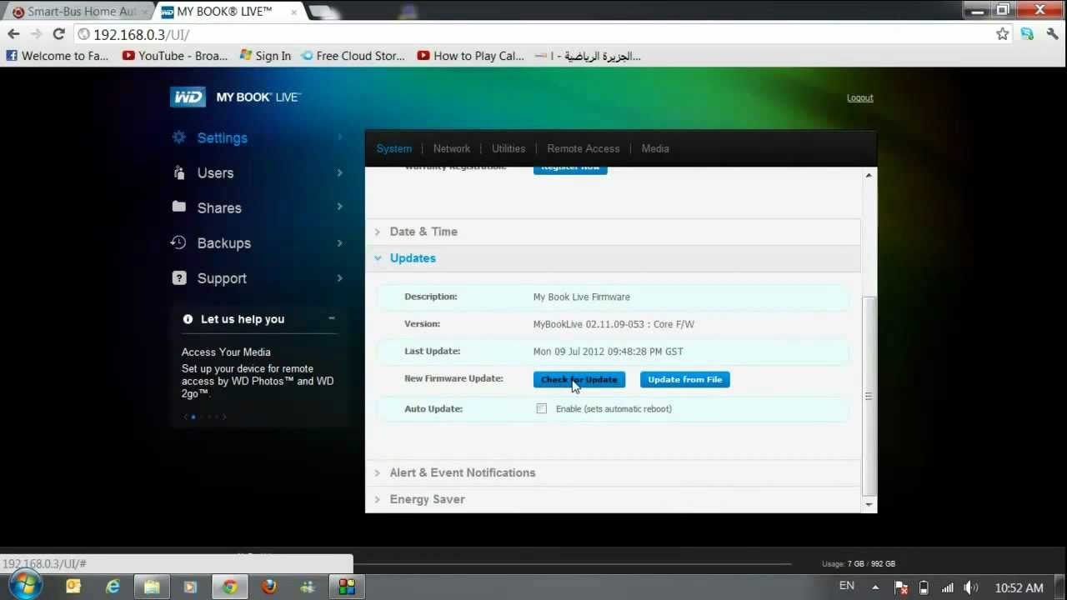Expand arrow next to Users

[339, 172]
